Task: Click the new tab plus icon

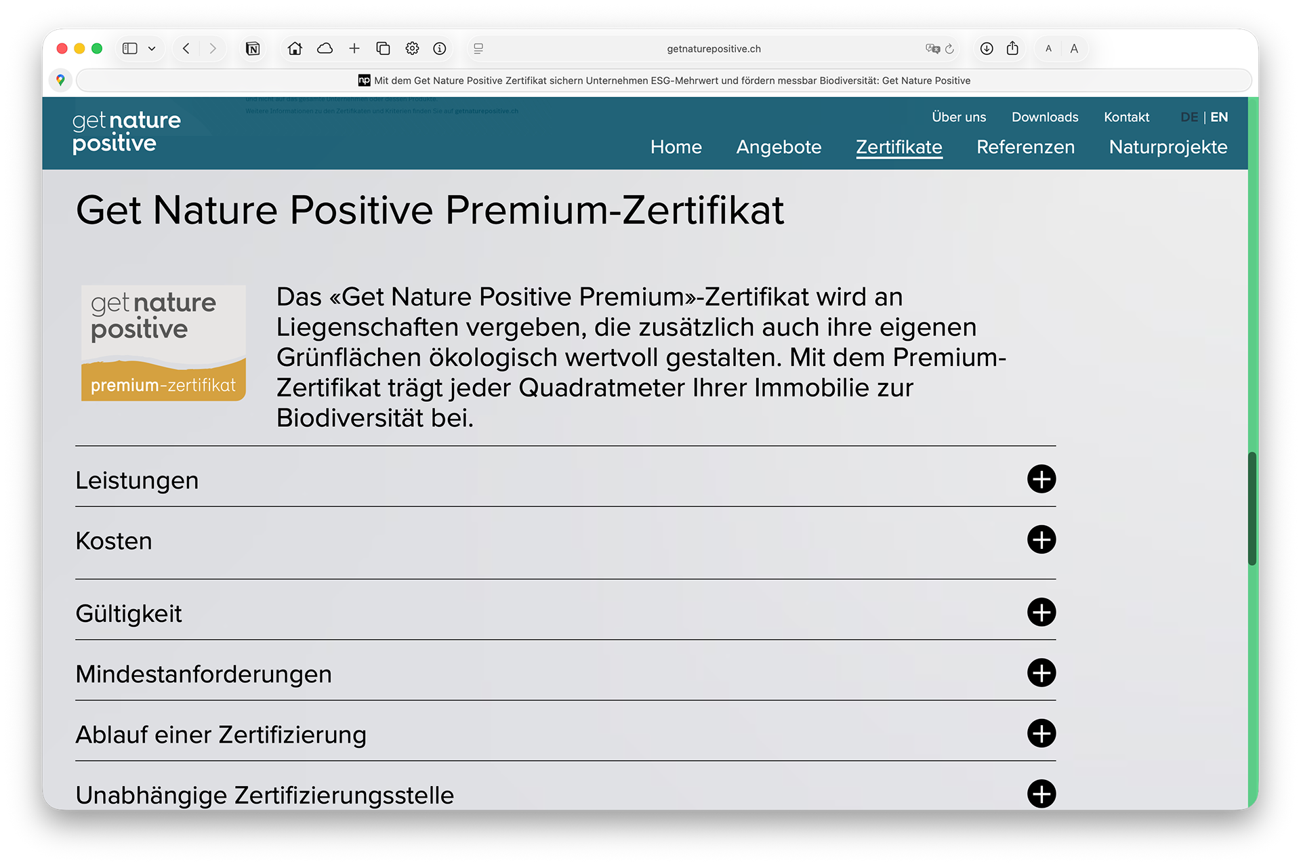Action: click(354, 49)
